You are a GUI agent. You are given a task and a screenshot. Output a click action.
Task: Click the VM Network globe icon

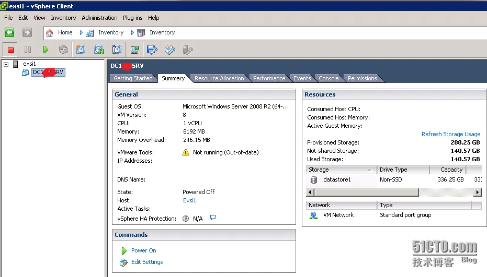[x=313, y=215]
